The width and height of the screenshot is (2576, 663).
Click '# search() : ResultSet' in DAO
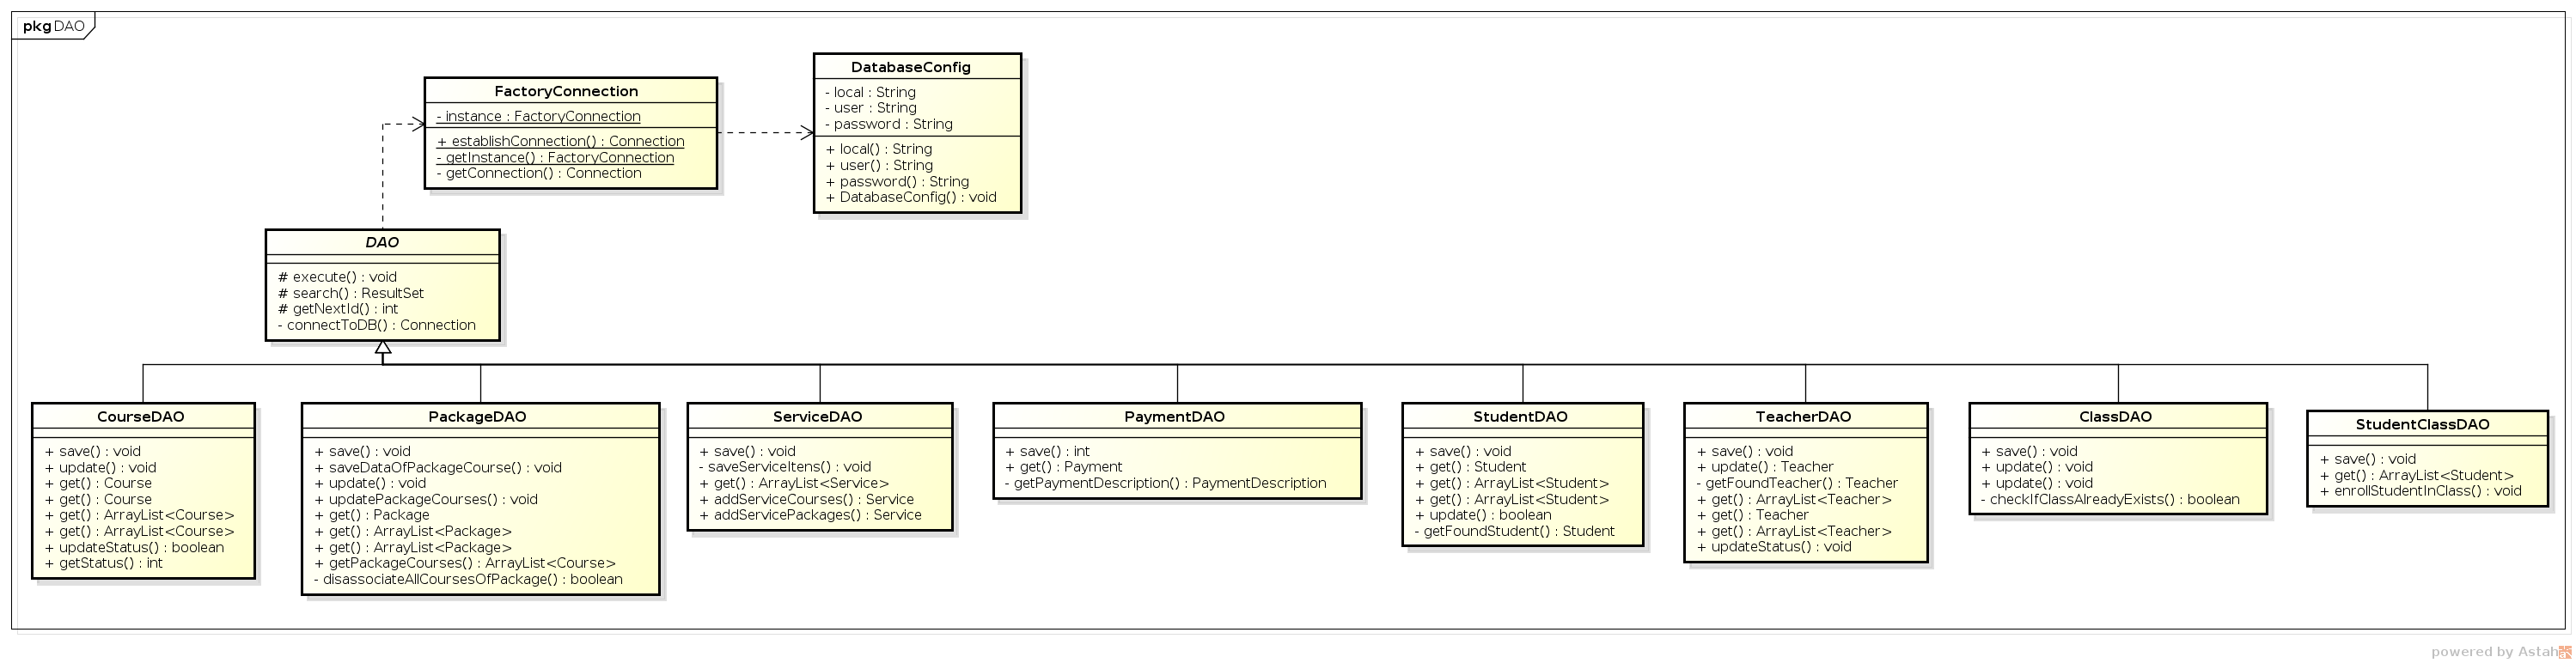351,293
